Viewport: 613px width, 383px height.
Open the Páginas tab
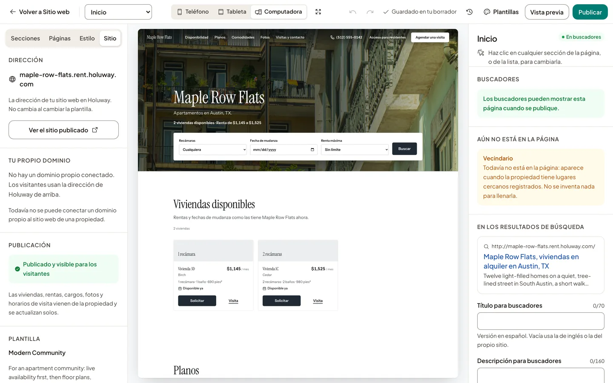point(60,38)
